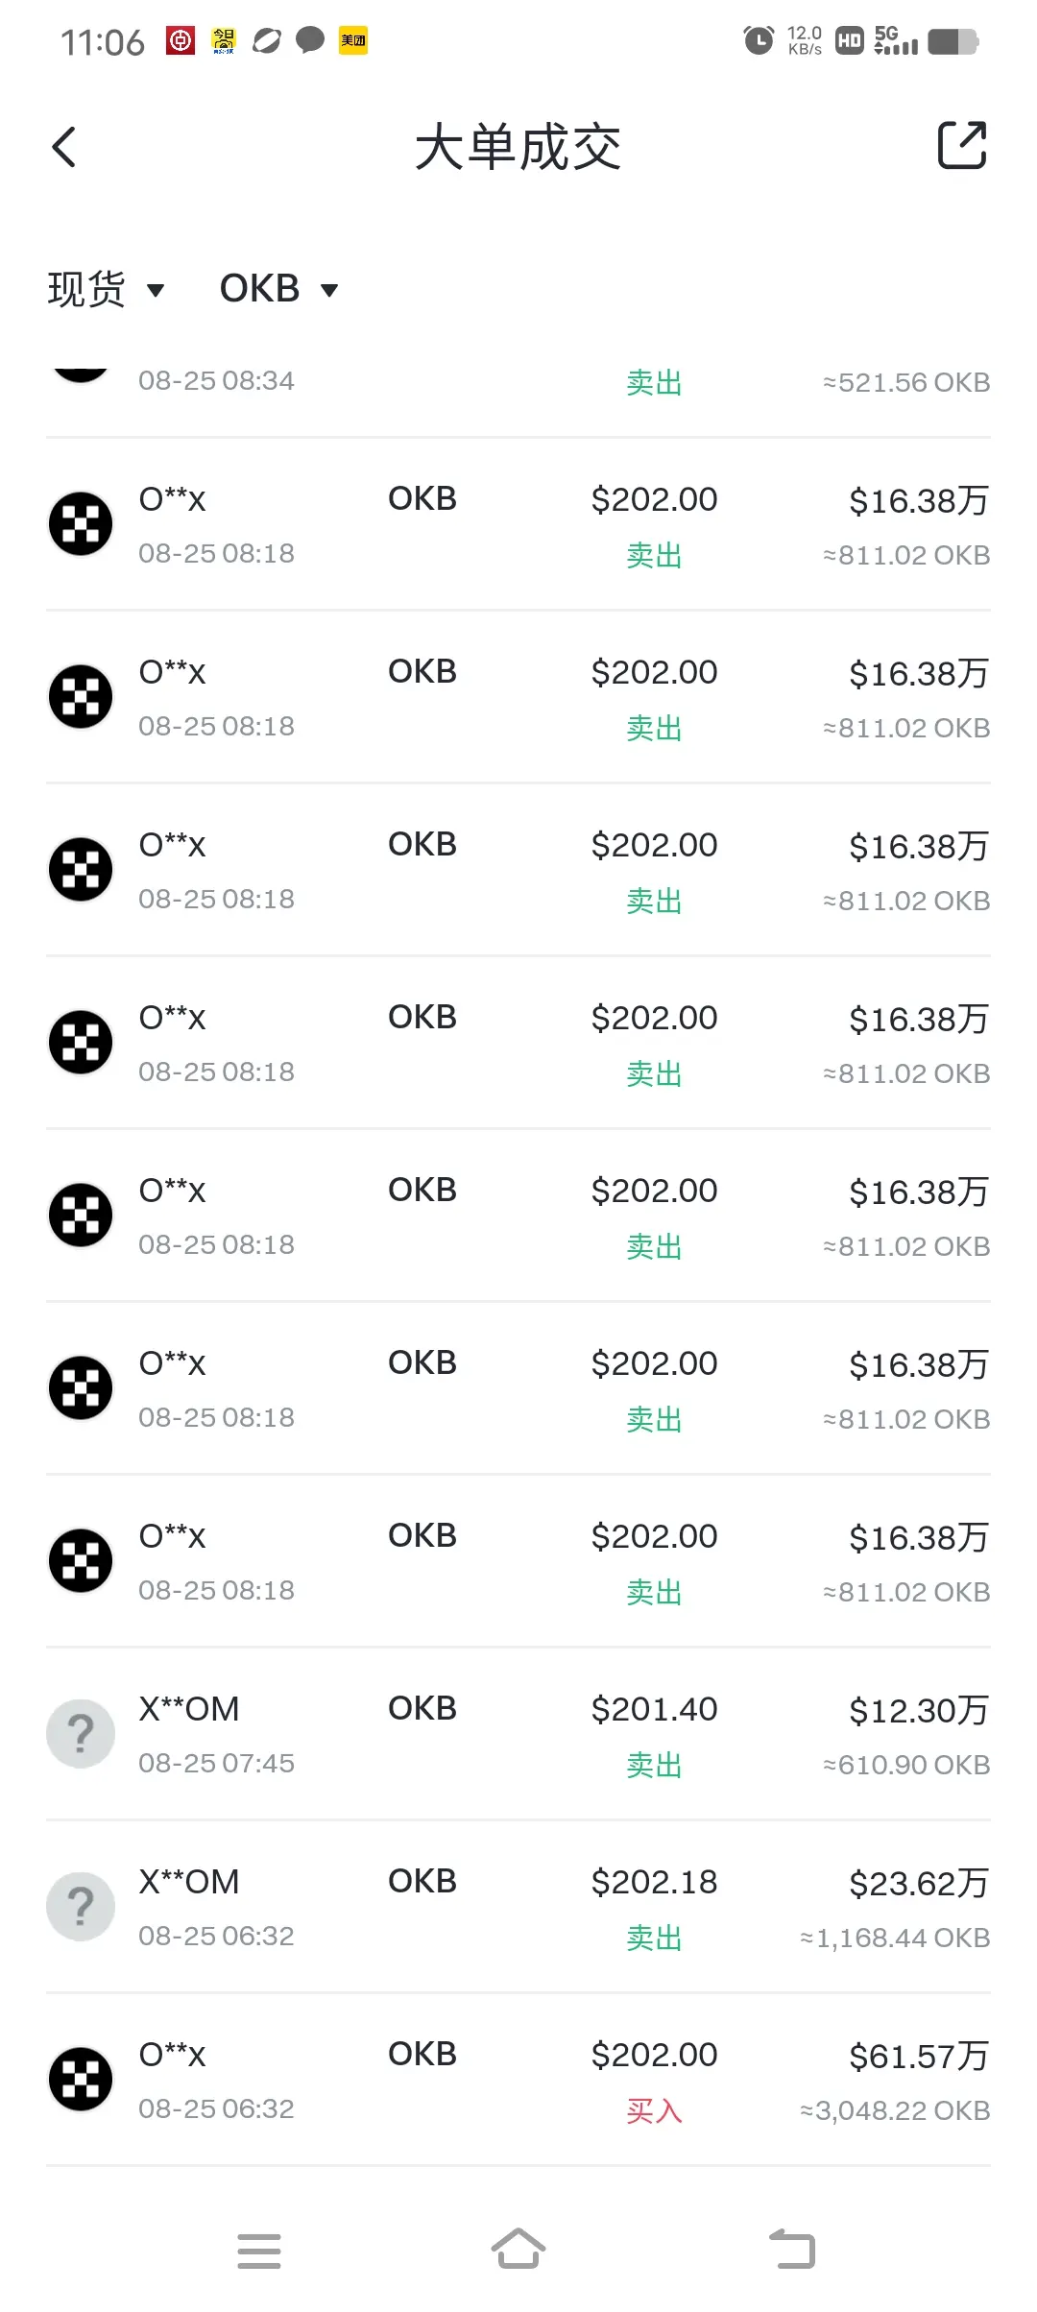Tap the O**x avatar at 06:32
The width and height of the screenshot is (1037, 2312).
[x=81, y=2080]
